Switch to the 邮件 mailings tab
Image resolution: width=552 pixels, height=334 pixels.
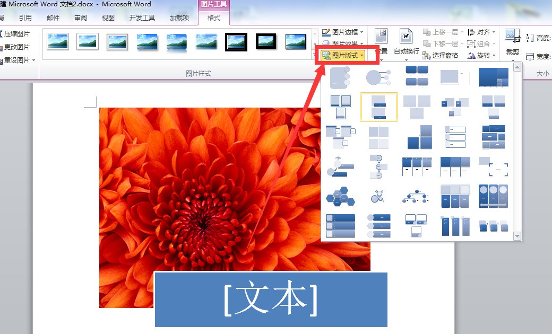point(53,17)
